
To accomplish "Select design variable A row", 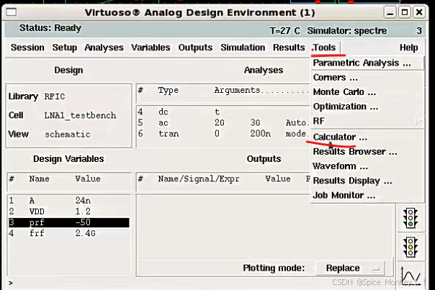I will [69, 201].
